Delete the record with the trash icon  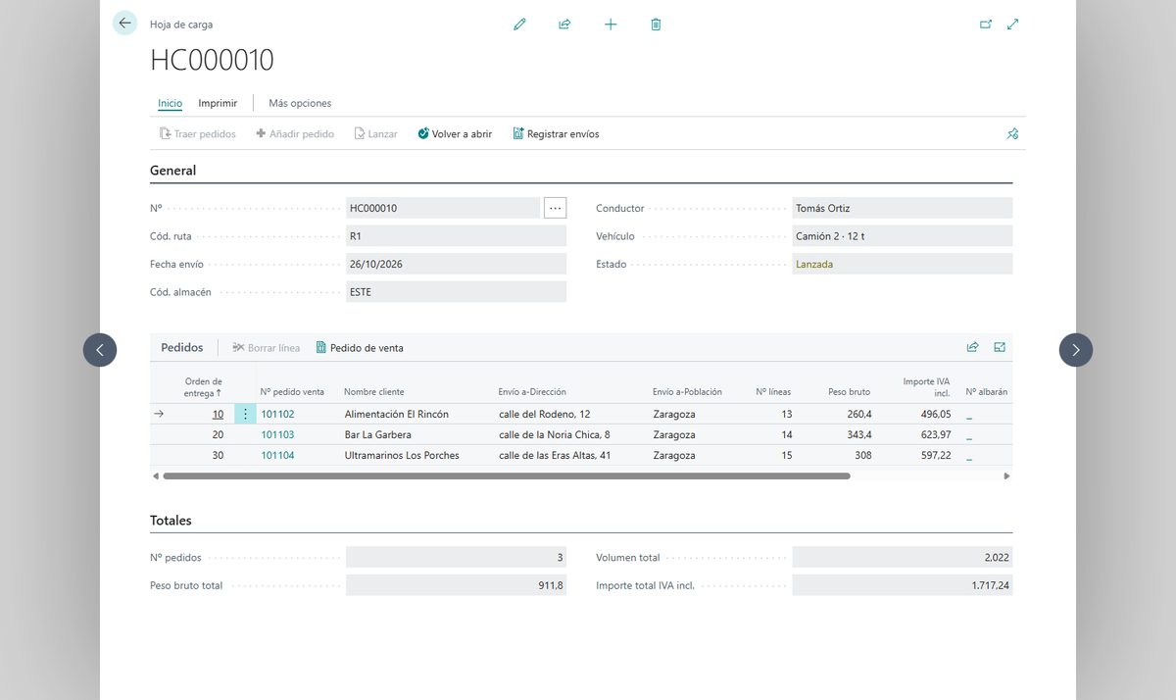[656, 25]
